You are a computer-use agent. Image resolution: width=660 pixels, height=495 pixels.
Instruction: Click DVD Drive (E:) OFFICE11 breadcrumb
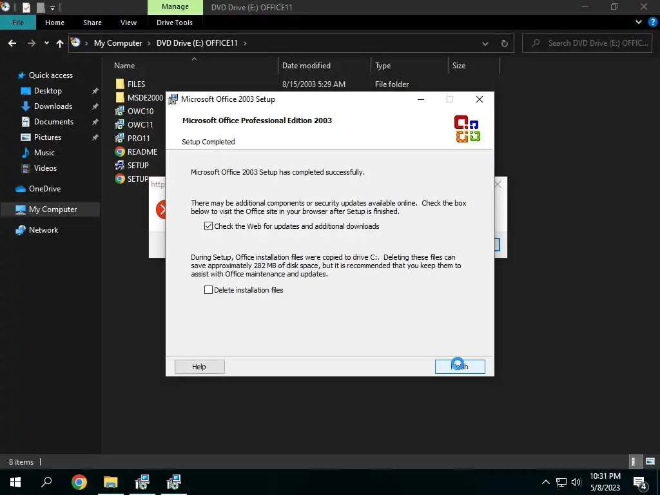coord(197,43)
